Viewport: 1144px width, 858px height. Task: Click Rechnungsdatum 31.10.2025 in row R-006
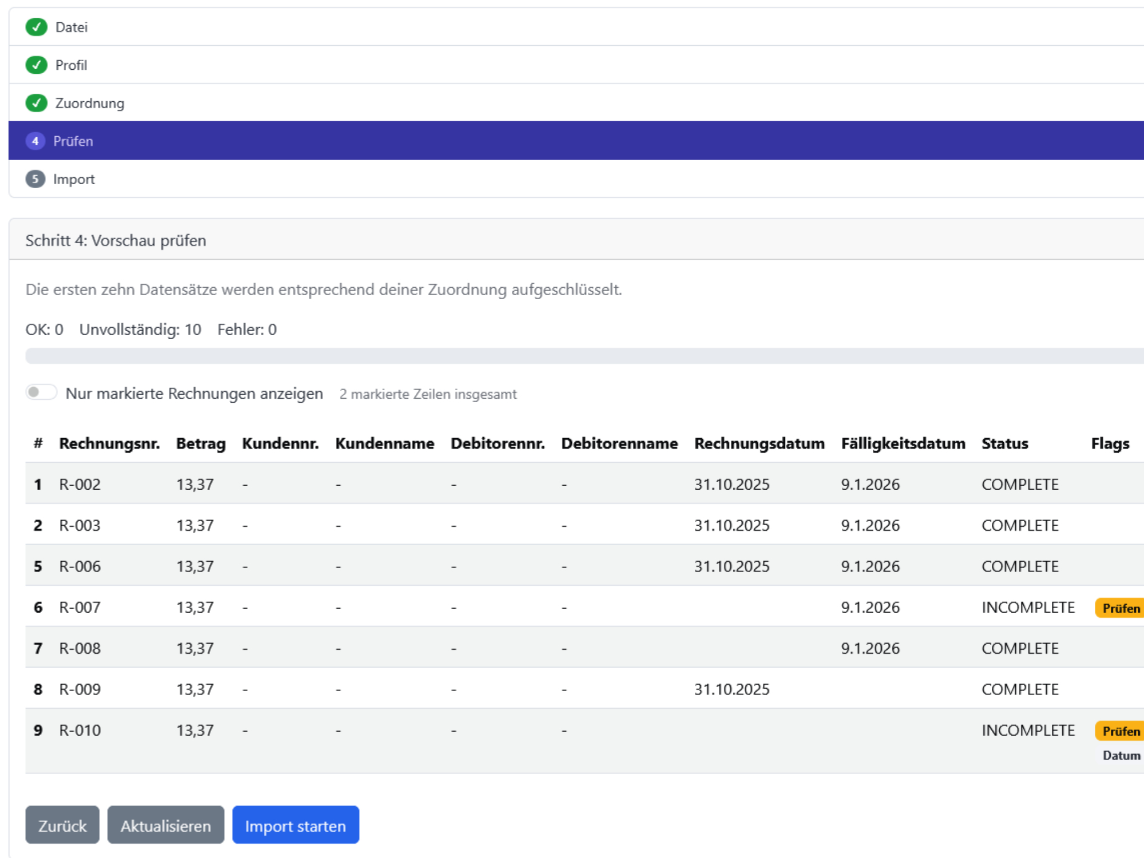732,566
